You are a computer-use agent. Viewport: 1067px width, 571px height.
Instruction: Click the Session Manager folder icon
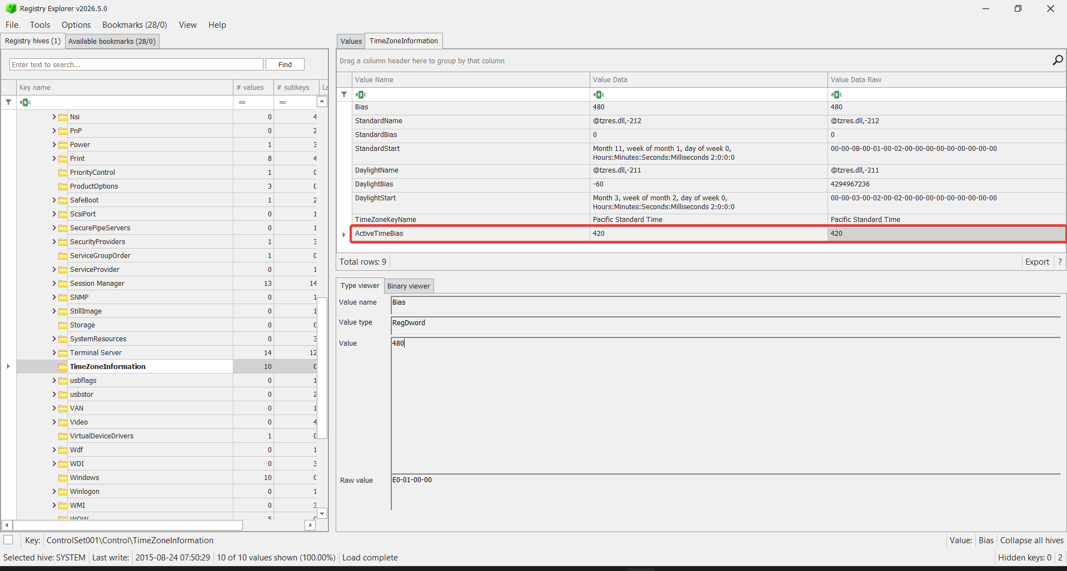pyautogui.click(x=63, y=284)
